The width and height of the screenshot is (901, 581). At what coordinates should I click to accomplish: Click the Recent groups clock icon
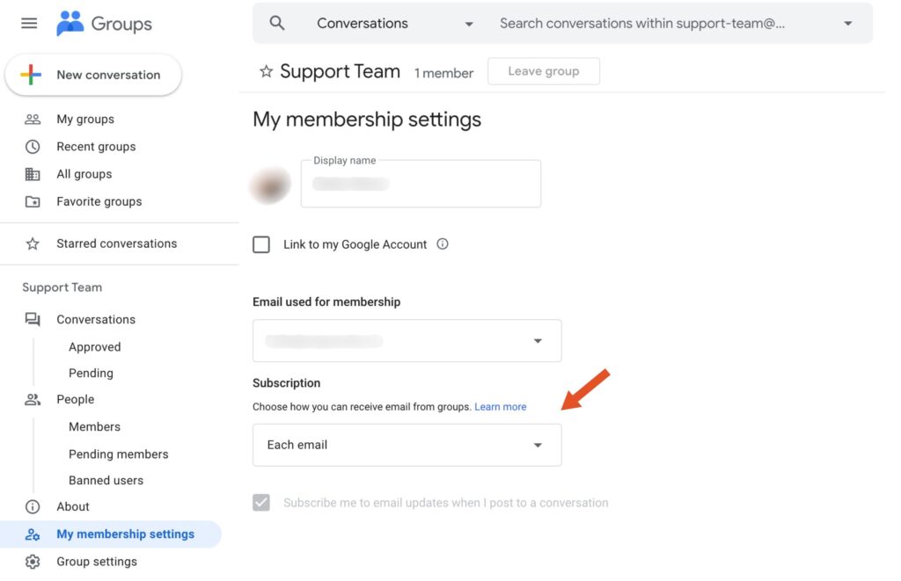pos(33,147)
